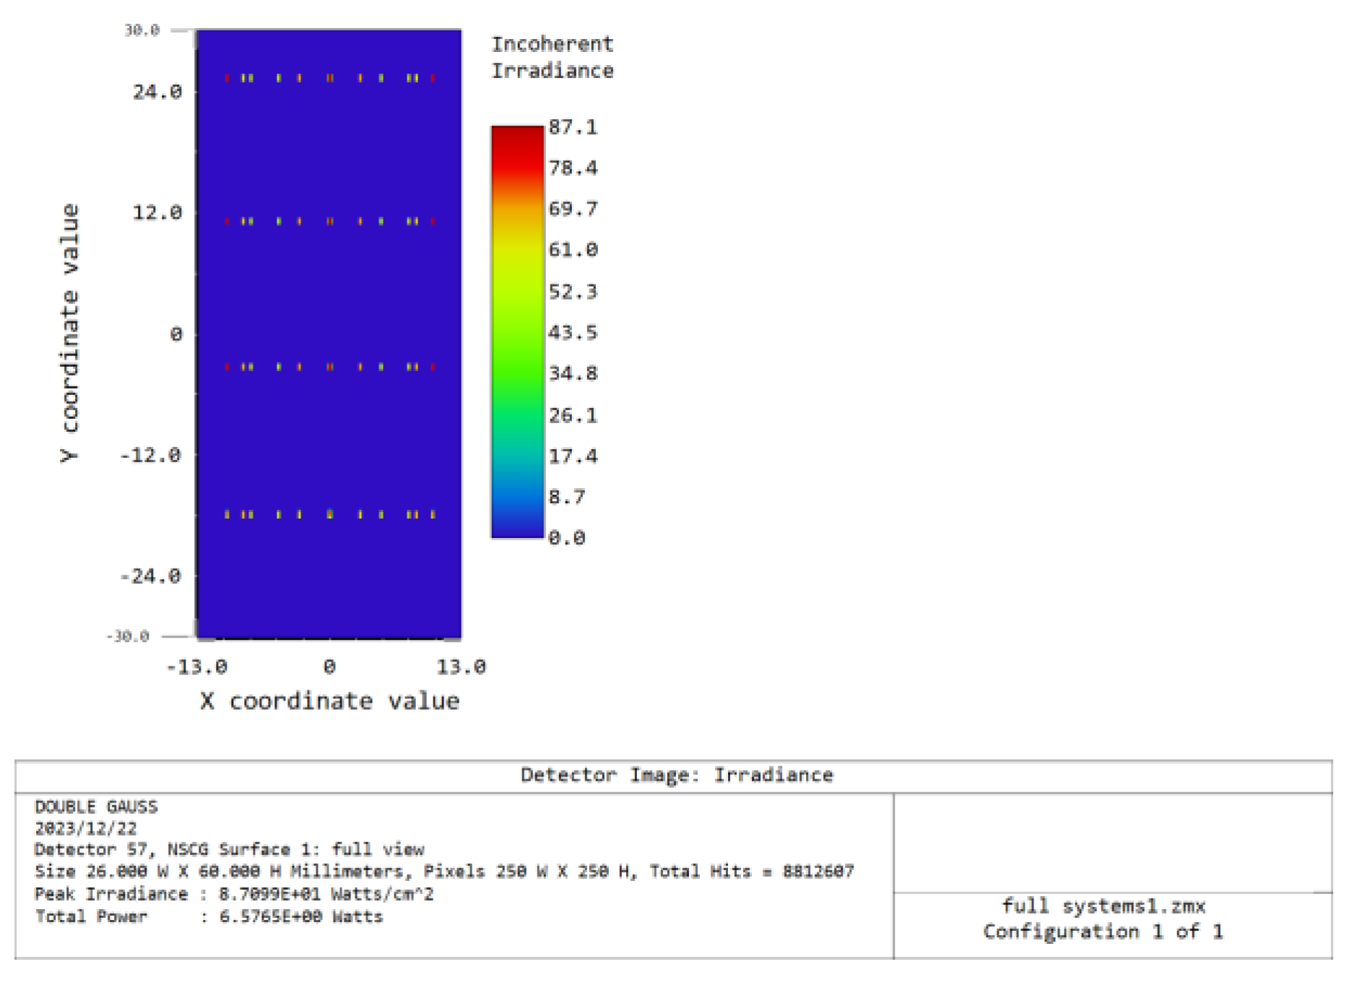Click the 0.0 minimum scale value
The width and height of the screenshot is (1352, 985).
(x=566, y=538)
